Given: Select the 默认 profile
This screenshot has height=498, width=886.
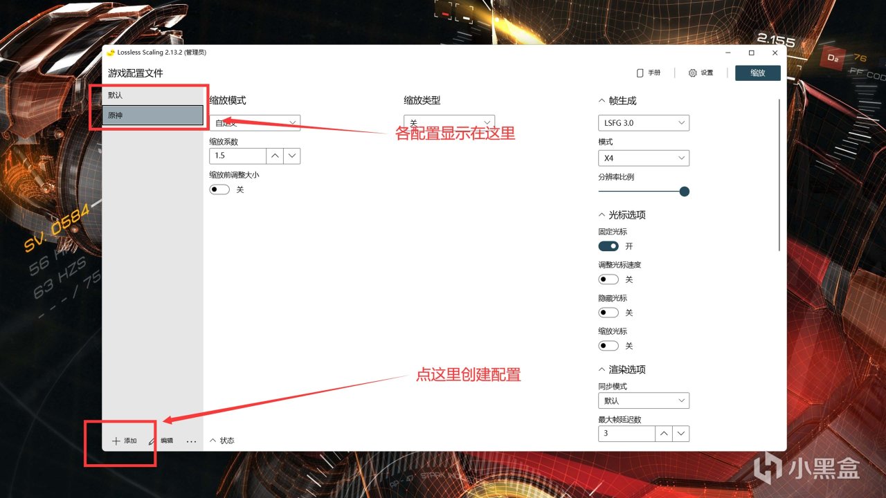Looking at the screenshot, I should (153, 95).
